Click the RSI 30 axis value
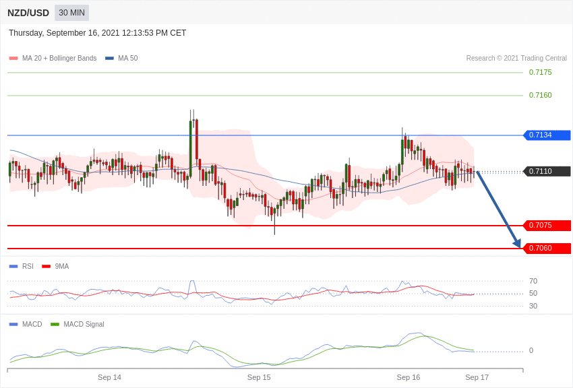The width and height of the screenshot is (573, 388). (x=533, y=306)
